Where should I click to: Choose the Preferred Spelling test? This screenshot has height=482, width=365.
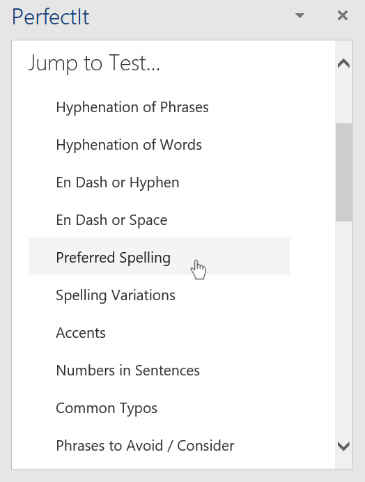[x=159, y=256]
